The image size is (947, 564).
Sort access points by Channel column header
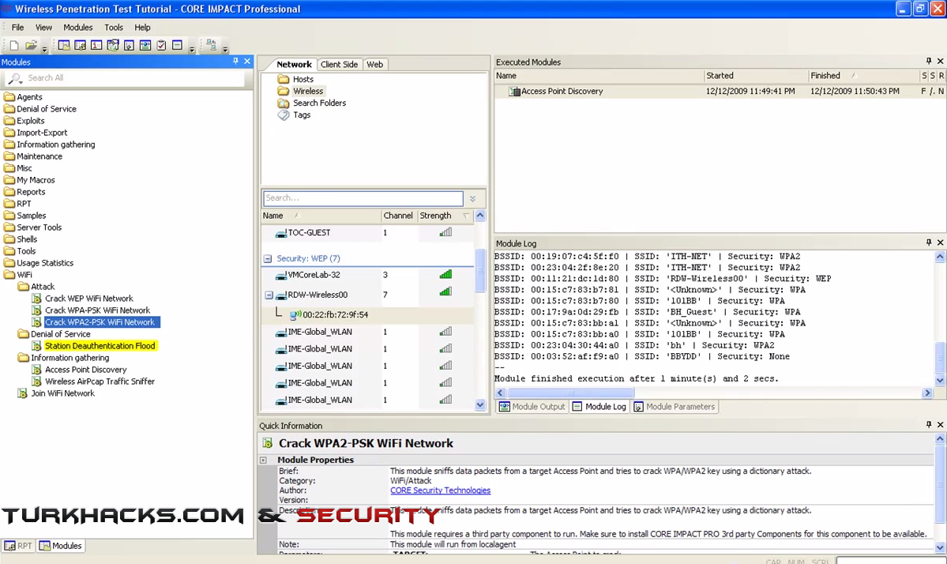point(398,216)
